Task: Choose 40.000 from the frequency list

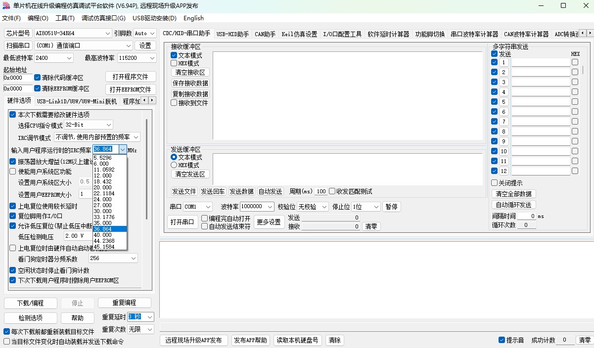Action: coord(110,235)
